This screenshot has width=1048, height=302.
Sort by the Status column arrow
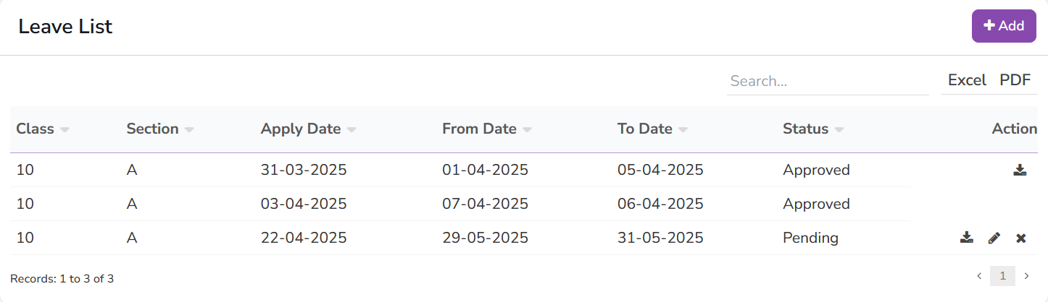[839, 130]
